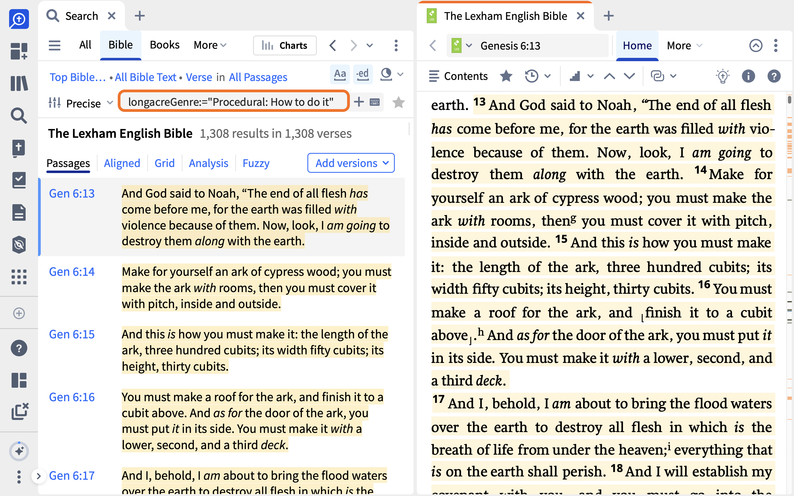
Task: Open the shield icon in sidebar
Action: [x=19, y=245]
